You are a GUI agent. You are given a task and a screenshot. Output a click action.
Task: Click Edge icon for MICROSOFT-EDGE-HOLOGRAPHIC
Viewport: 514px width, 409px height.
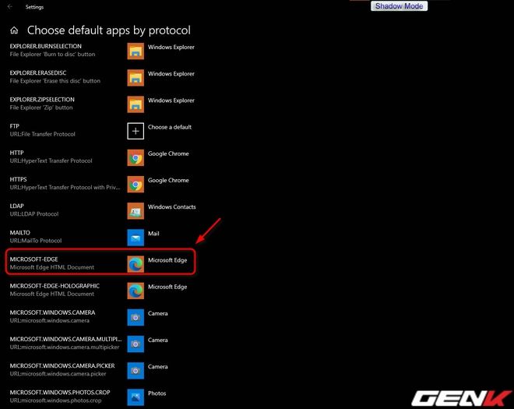136,291
